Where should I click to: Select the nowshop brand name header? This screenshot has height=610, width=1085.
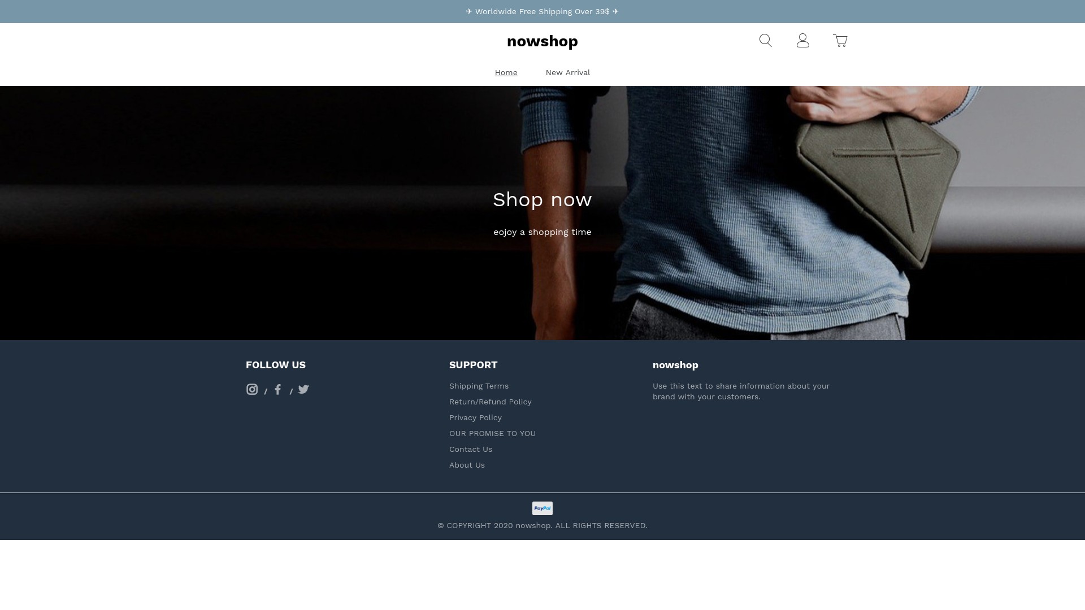click(542, 41)
